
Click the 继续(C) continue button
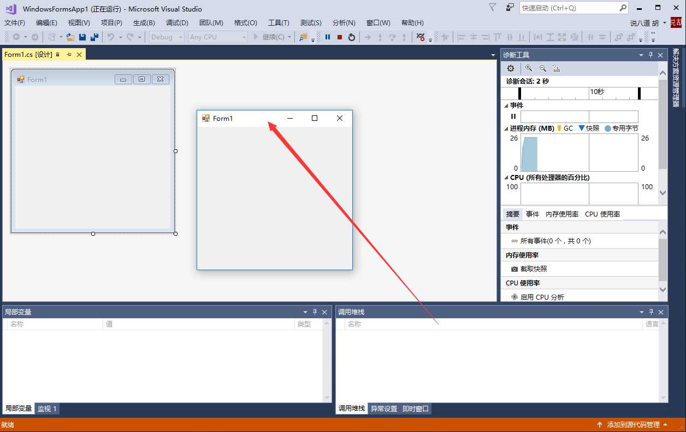[x=269, y=37]
